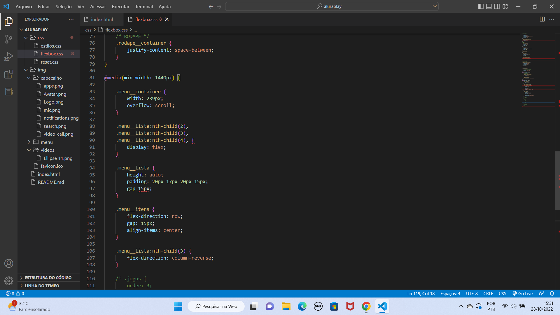
Task: Open favicon.ico in the explorer
Action: click(52, 166)
